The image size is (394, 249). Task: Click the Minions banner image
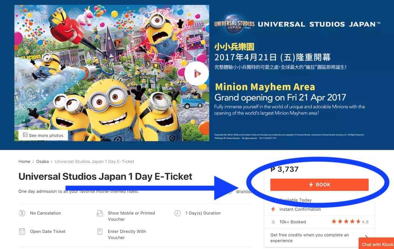coord(112,73)
